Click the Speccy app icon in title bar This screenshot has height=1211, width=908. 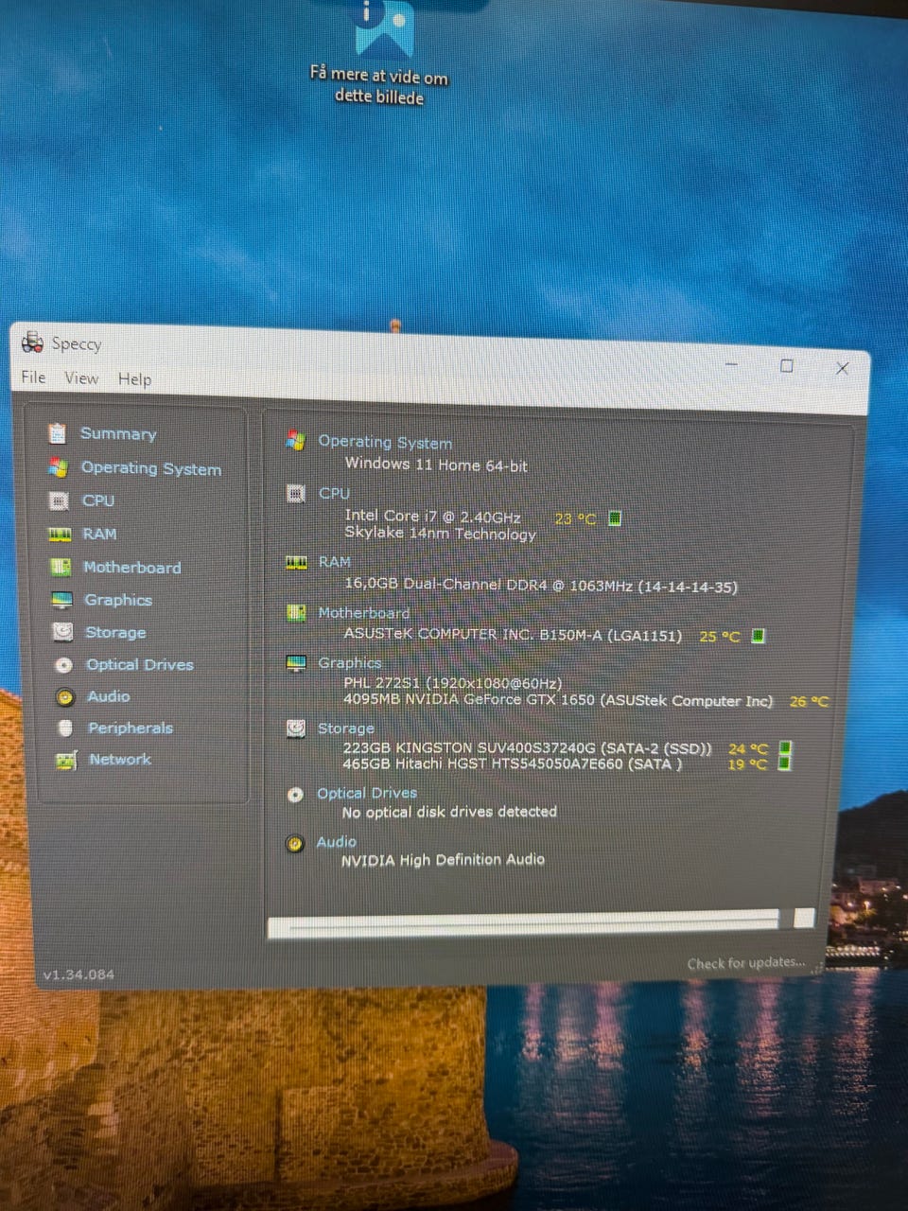point(32,342)
